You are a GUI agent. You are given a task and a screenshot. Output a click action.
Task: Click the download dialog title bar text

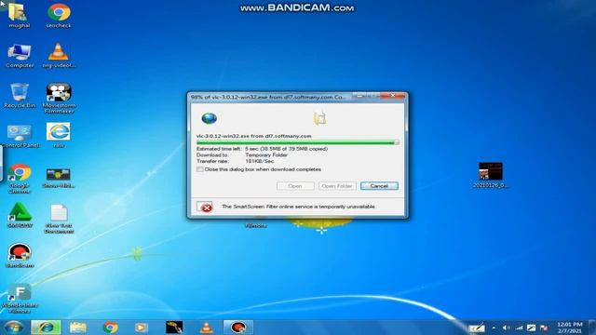269,97
